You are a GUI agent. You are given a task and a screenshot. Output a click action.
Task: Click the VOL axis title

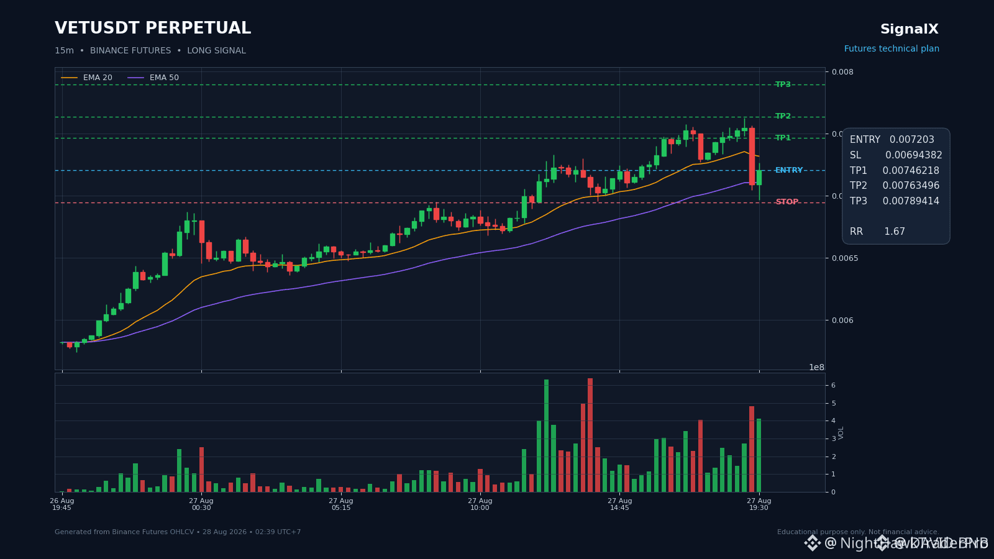coord(841,433)
